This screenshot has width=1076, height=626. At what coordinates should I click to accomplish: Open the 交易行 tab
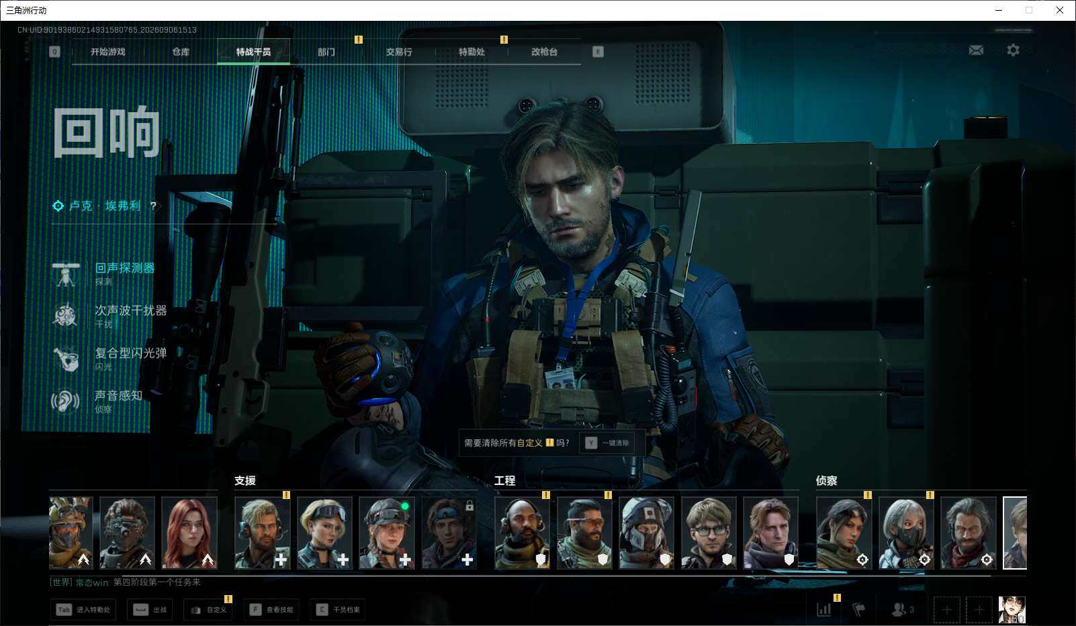[x=399, y=52]
